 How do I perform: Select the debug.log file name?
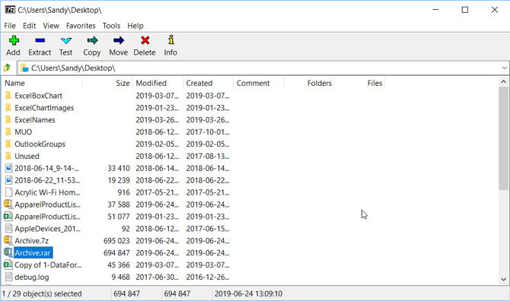tap(32, 277)
